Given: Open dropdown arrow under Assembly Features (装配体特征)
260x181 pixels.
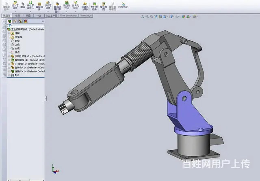Looking at the screenshot, I should tap(67, 12).
